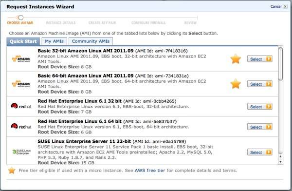Click the scroll down arrow of the AMI list
This screenshot has height=191, width=292.
point(280,162)
